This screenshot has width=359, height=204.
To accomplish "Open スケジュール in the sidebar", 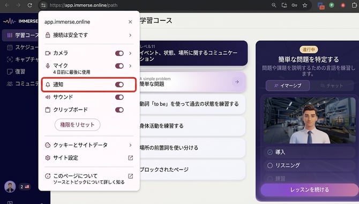I will (22, 47).
